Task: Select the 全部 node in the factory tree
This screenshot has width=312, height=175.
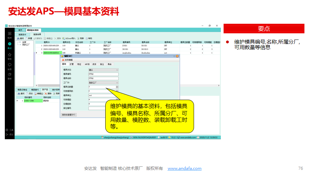Action: 24,42
